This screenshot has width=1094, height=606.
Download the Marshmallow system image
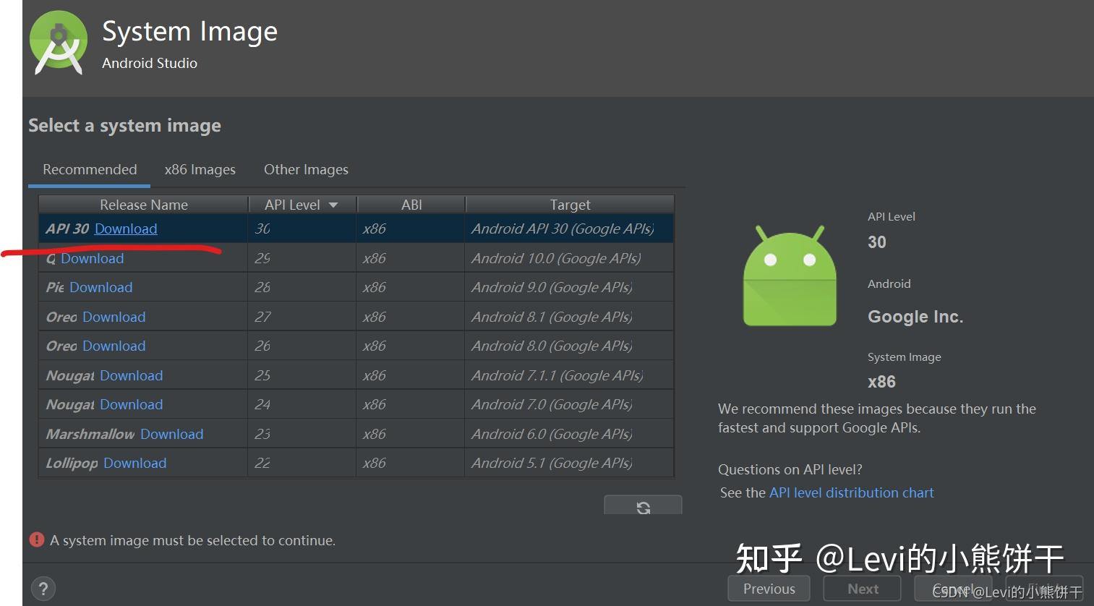pyautogui.click(x=171, y=434)
